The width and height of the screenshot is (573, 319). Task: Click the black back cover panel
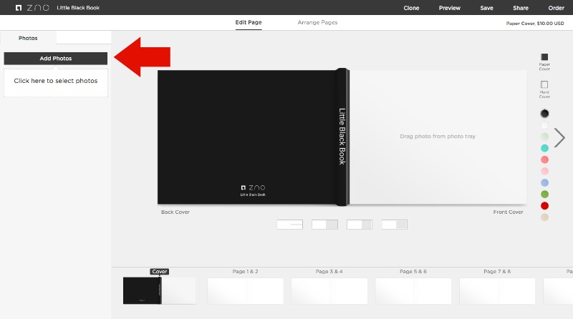[x=247, y=137]
